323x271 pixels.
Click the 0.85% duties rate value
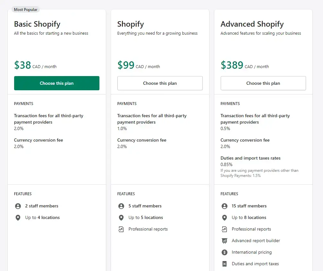pos(226,165)
